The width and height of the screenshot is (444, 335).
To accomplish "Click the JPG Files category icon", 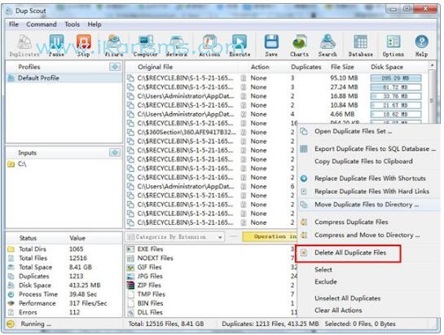I will (x=130, y=276).
